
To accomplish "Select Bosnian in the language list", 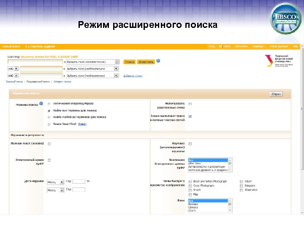I will (208, 204).
